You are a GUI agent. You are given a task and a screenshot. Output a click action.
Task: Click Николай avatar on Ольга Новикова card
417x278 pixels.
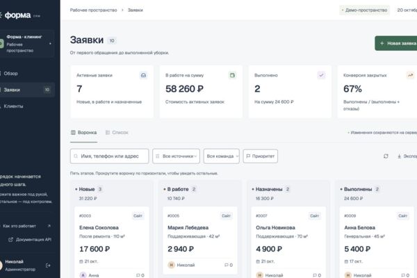pyautogui.click(x=259, y=275)
